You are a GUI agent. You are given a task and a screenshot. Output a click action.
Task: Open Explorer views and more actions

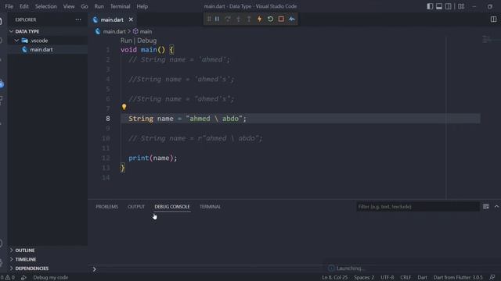(x=78, y=20)
